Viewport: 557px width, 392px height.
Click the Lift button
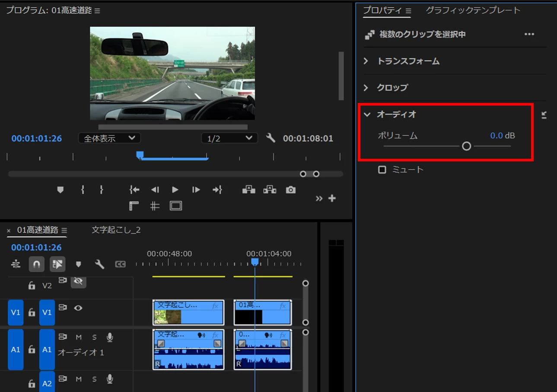[x=249, y=190]
